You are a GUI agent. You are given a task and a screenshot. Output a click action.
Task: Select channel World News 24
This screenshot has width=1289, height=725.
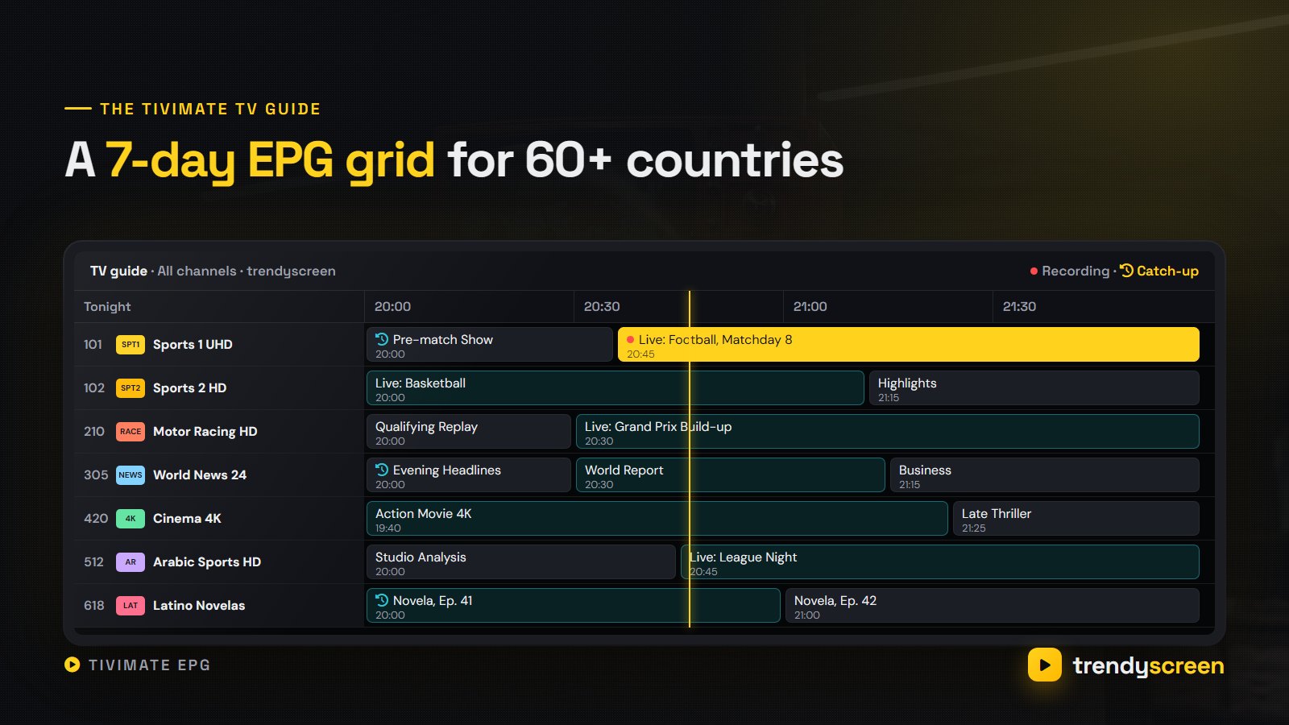click(219, 475)
